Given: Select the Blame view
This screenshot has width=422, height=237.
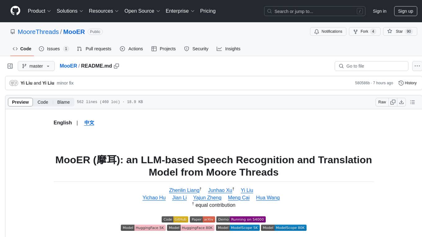Looking at the screenshot, I should click(x=63, y=102).
